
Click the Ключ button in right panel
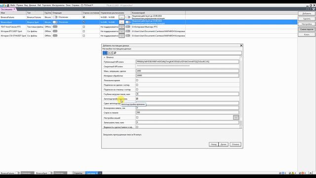[x=307, y=35]
